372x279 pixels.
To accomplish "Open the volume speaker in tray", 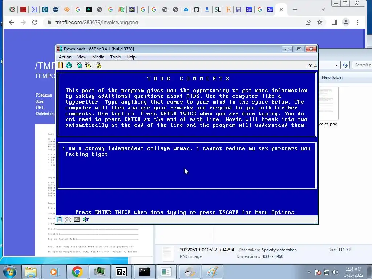I will 335,272.
